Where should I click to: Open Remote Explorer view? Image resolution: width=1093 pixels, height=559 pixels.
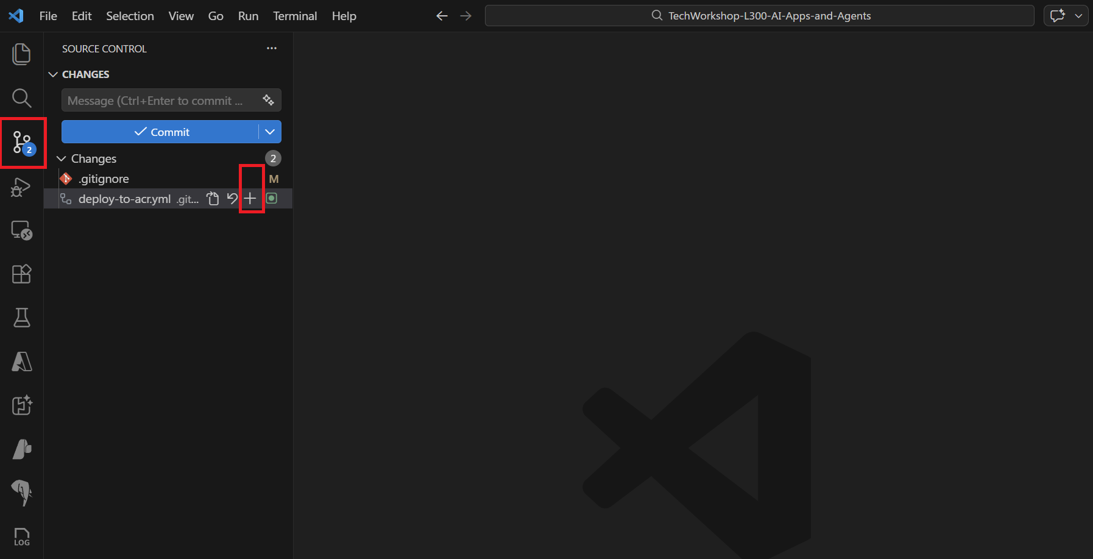(21, 230)
